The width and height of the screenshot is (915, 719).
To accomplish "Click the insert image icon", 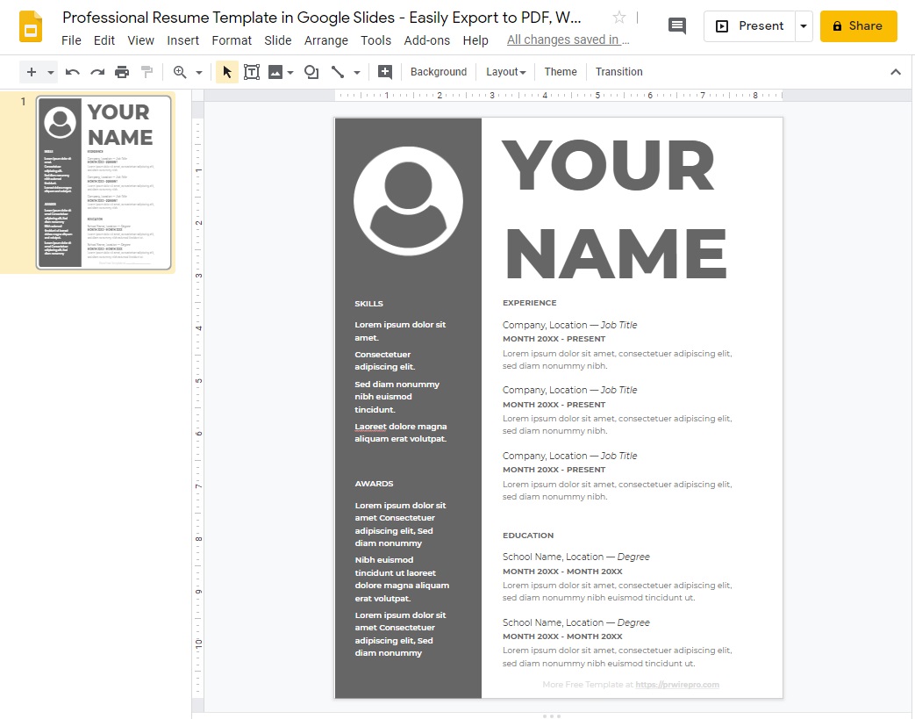I will pos(275,72).
